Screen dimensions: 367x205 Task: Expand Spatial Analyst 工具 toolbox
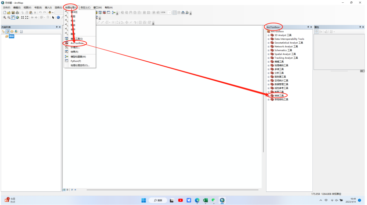[x=269, y=54]
